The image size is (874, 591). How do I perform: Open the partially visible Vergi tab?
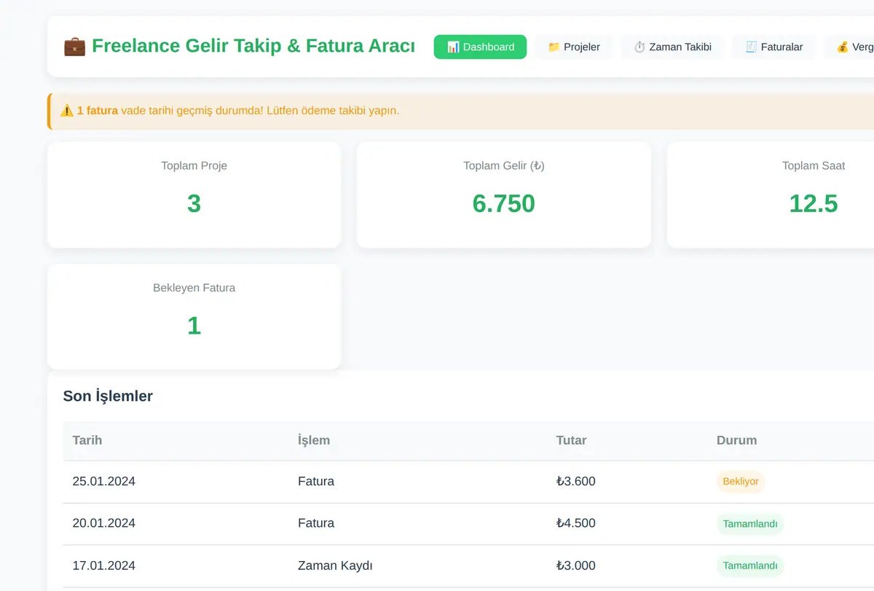click(849, 47)
